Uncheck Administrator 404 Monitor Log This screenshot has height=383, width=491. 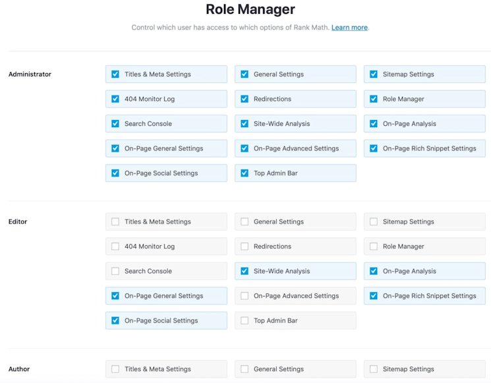tap(115, 99)
